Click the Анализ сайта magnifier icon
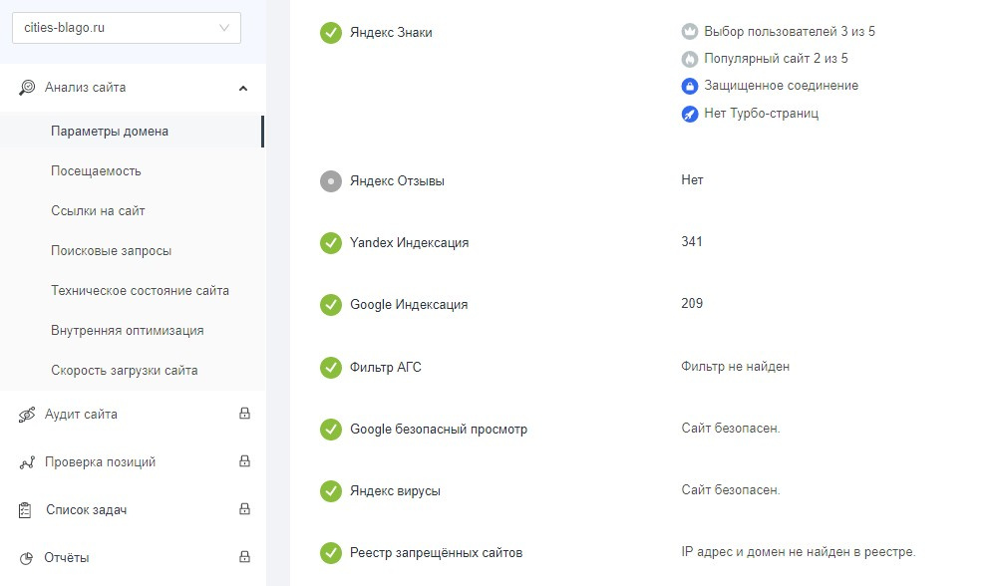The width and height of the screenshot is (992, 586). click(27, 88)
